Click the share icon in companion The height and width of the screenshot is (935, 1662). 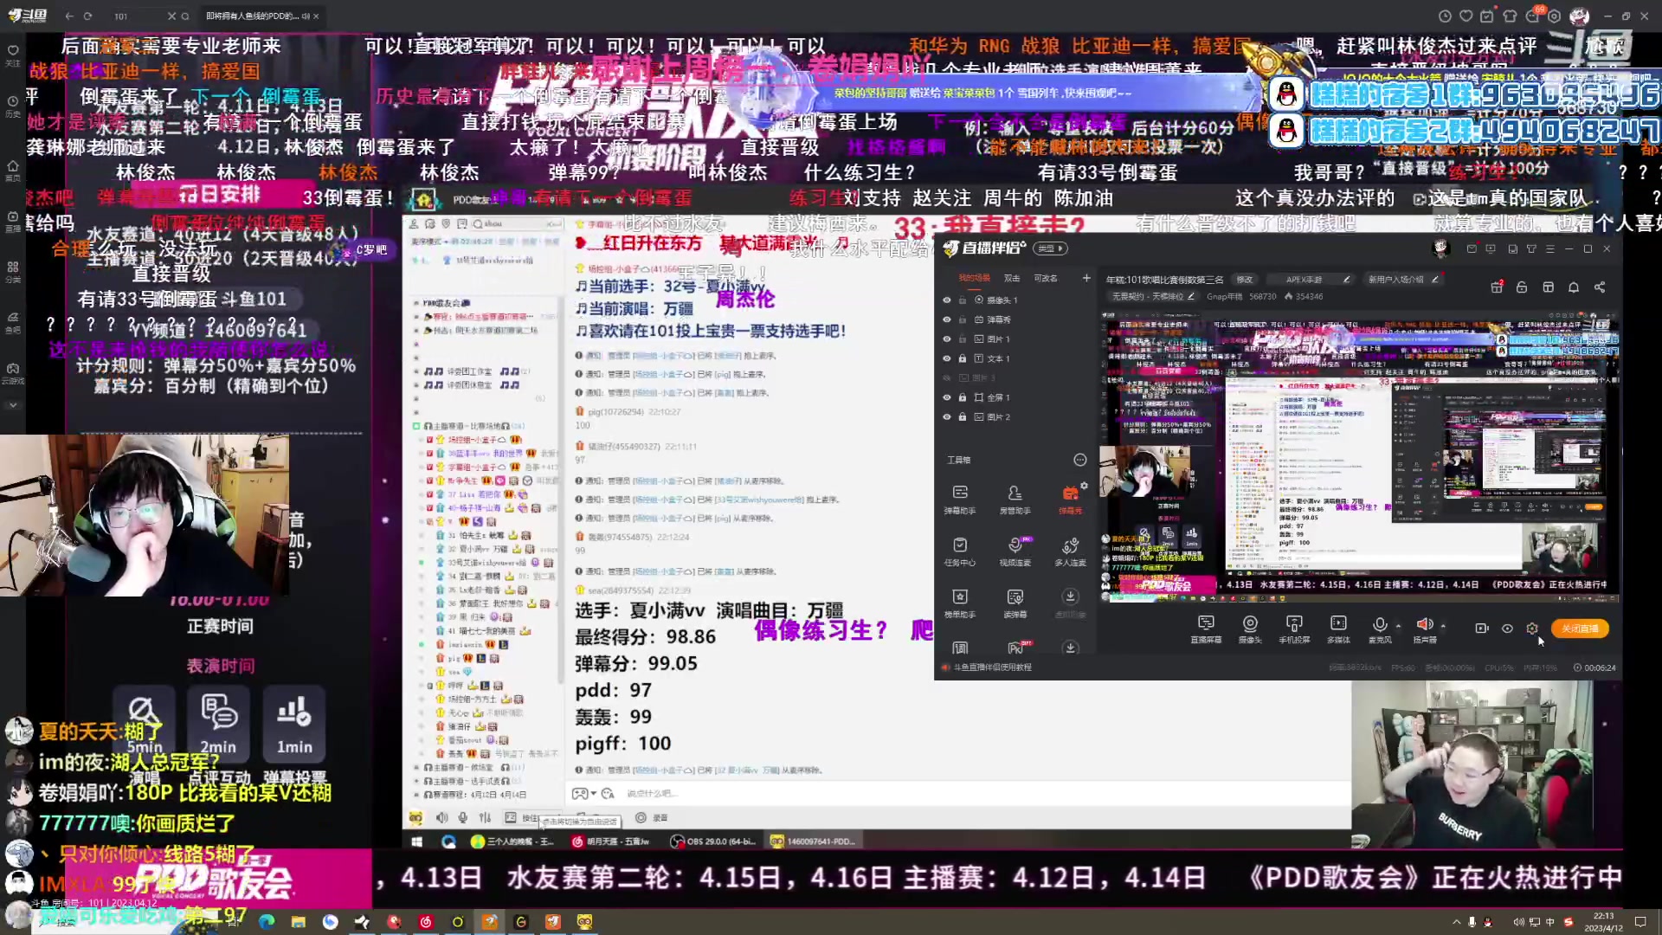1600,287
